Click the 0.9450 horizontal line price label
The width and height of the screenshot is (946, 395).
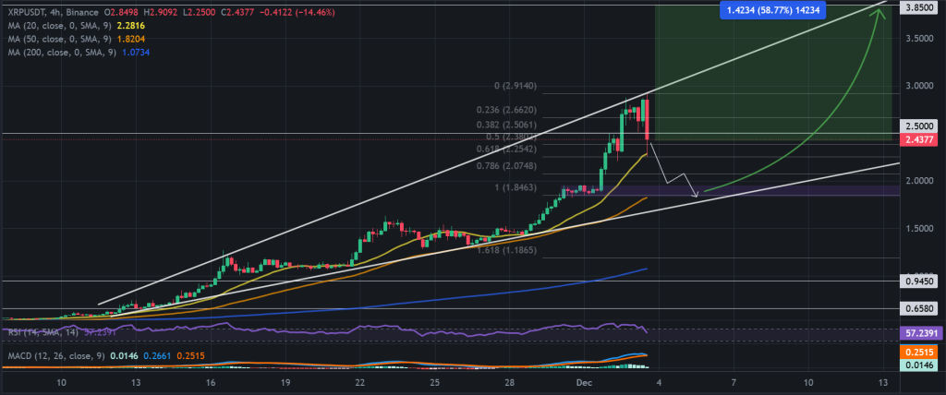click(x=918, y=281)
